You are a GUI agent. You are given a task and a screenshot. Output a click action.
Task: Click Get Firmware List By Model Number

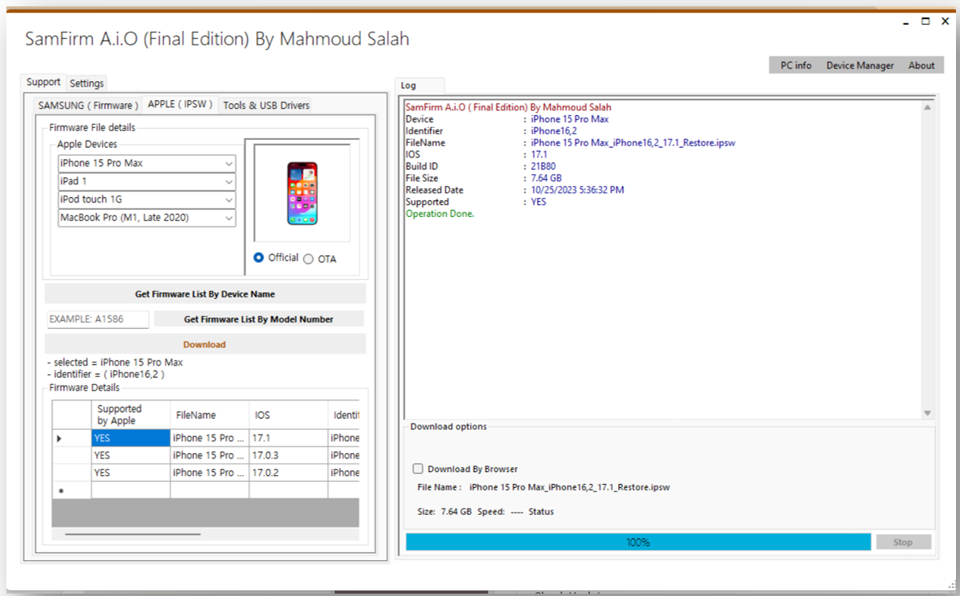pos(258,319)
